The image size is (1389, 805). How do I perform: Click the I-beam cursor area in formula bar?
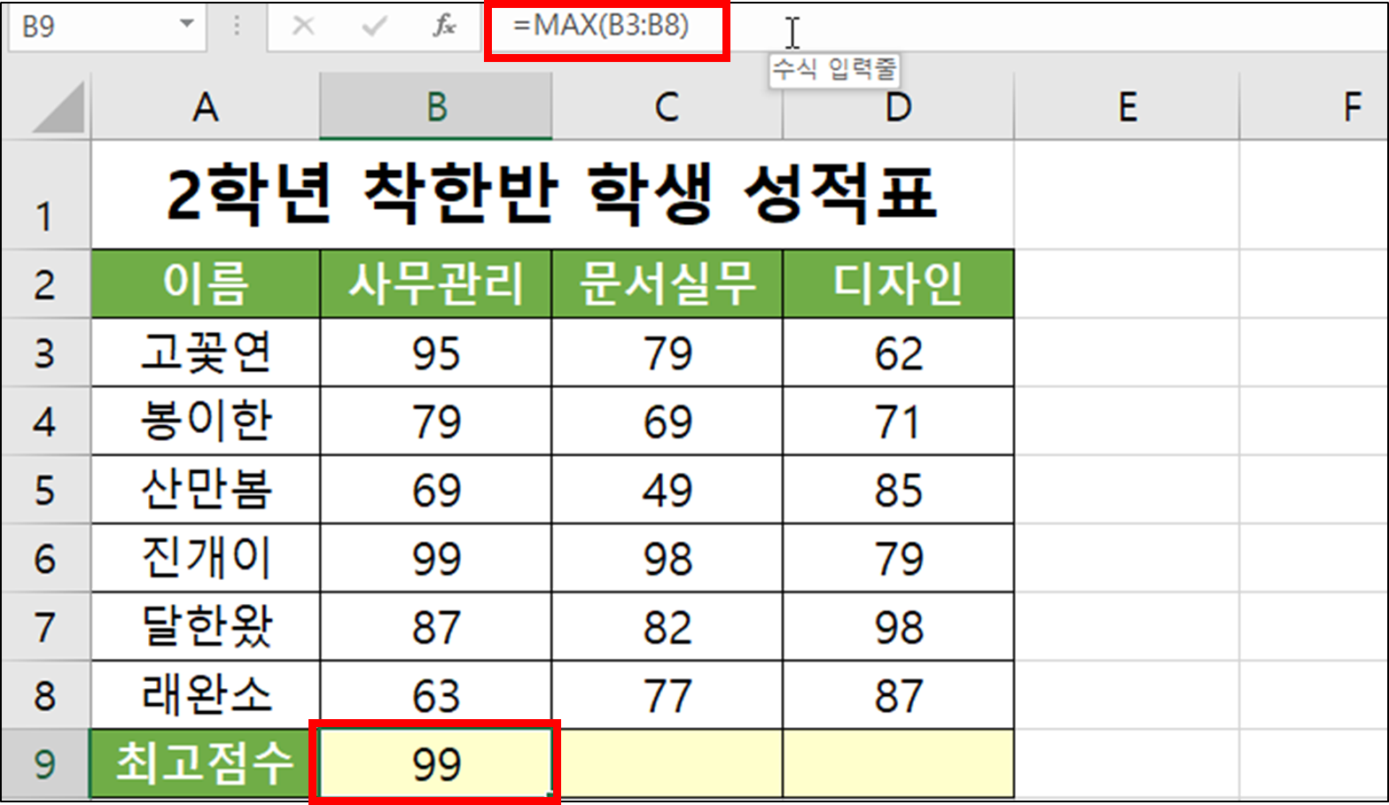pos(792,31)
